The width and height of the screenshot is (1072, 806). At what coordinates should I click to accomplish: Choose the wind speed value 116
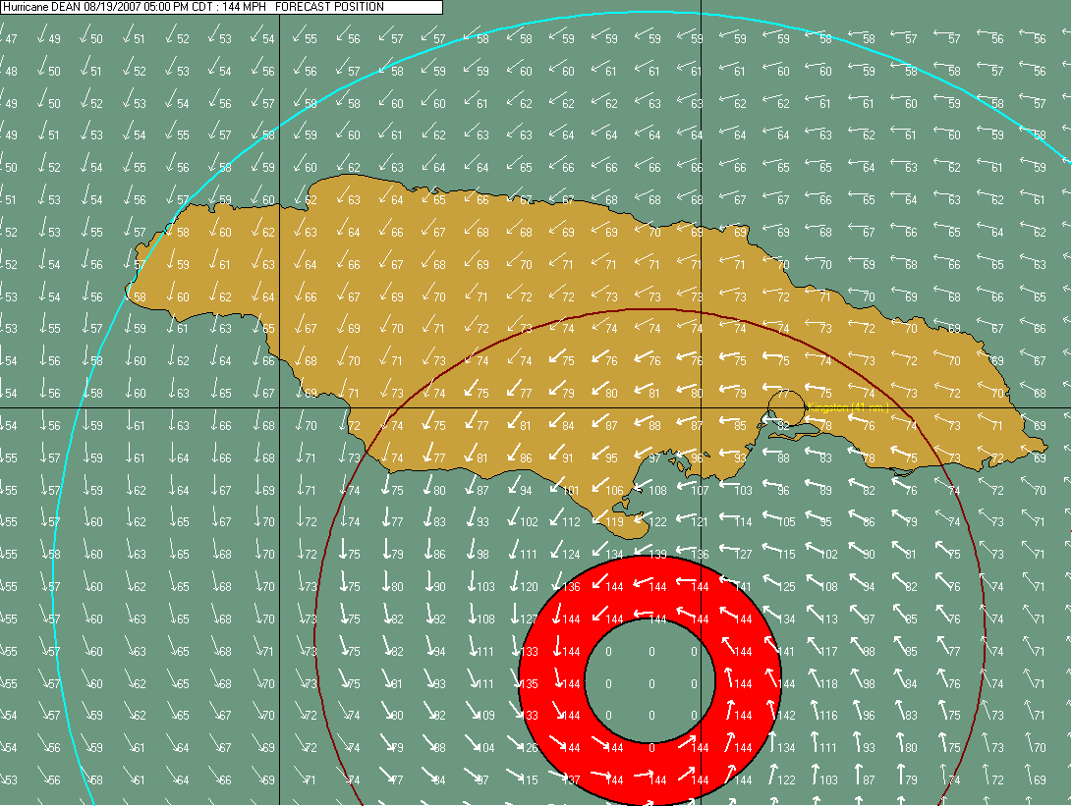coord(828,715)
